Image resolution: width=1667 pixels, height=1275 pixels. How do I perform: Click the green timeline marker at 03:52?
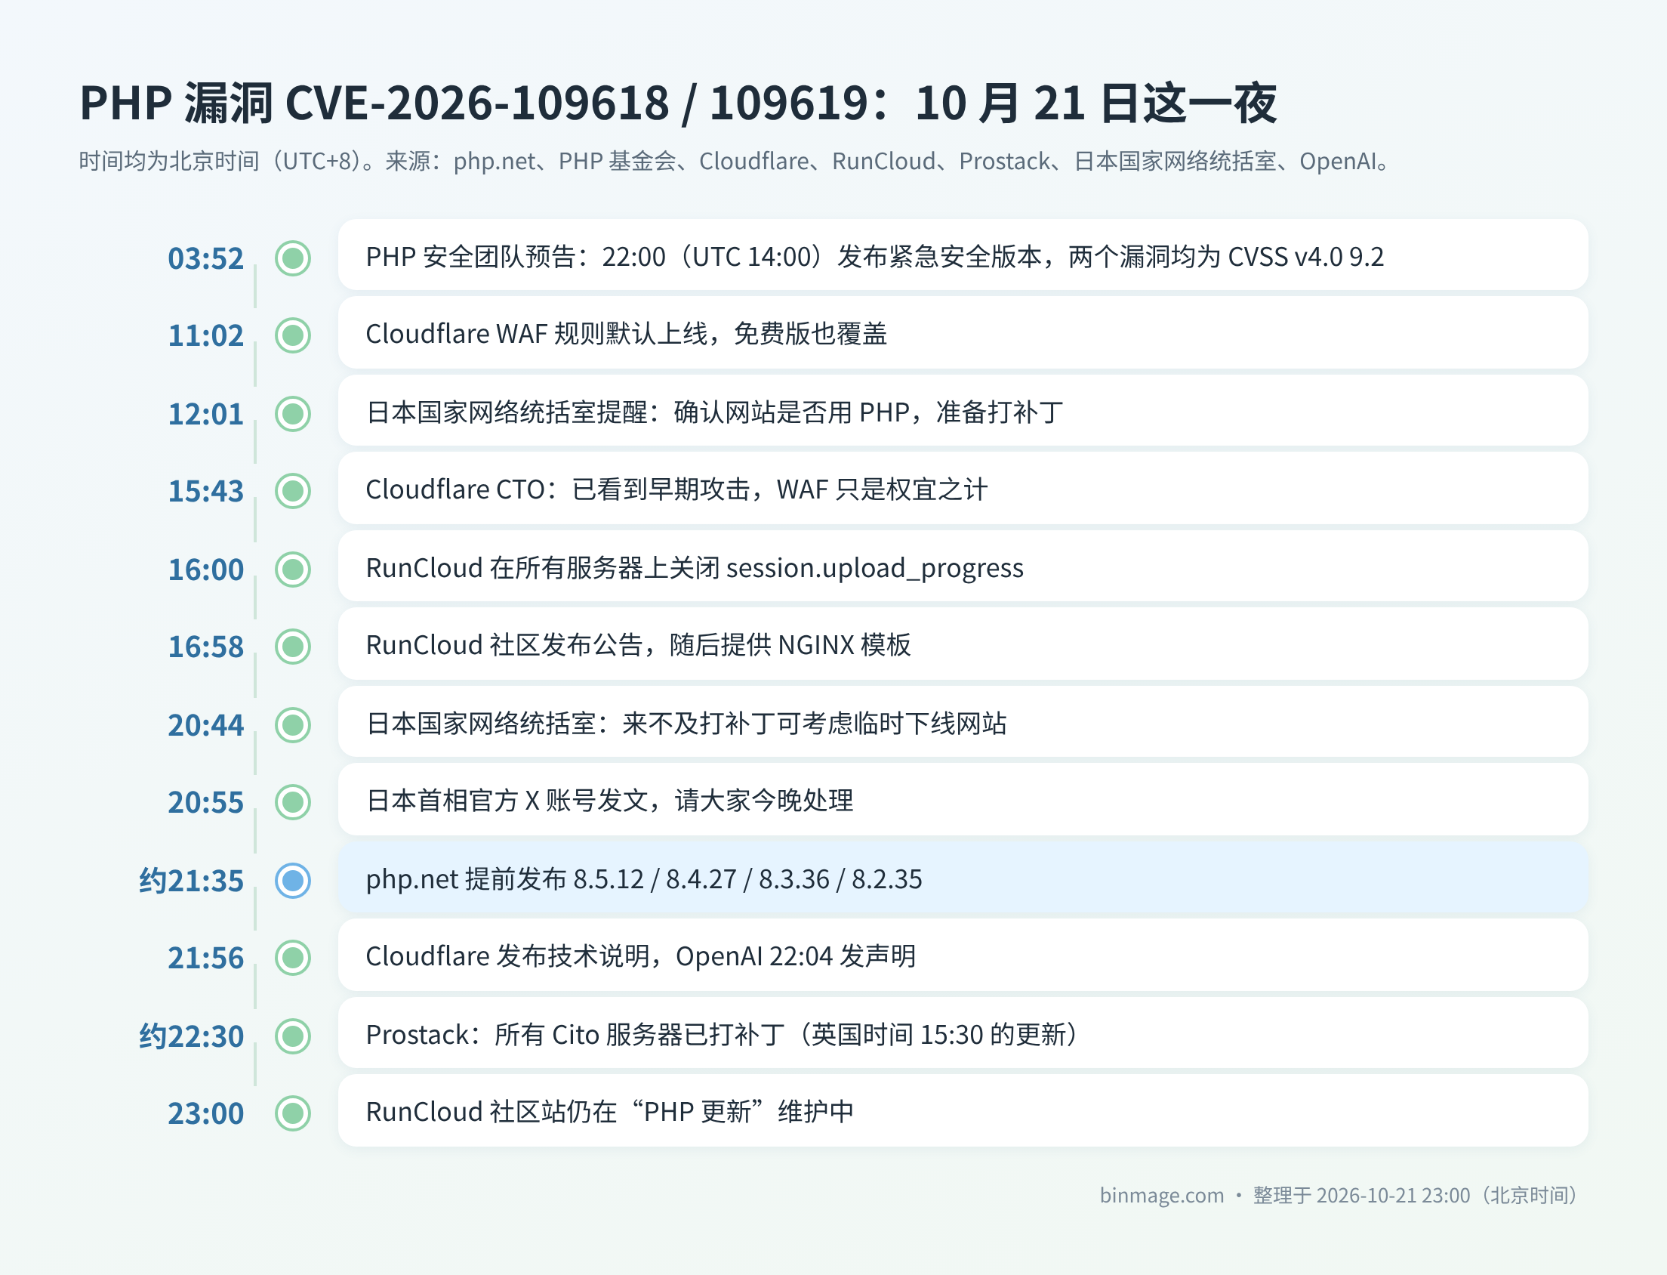point(293,258)
